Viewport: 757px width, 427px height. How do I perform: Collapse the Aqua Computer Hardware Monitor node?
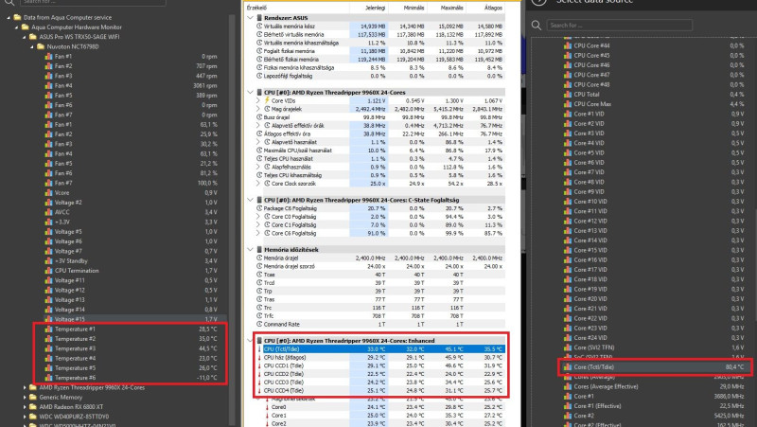16,27
